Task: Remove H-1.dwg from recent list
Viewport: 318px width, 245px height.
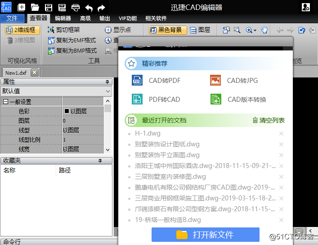Action: pos(281,133)
